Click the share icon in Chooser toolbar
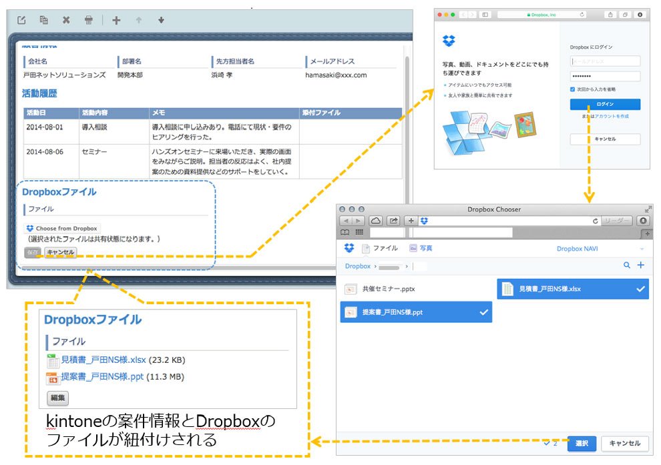Image resolution: width=661 pixels, height=465 pixels. coord(393,221)
